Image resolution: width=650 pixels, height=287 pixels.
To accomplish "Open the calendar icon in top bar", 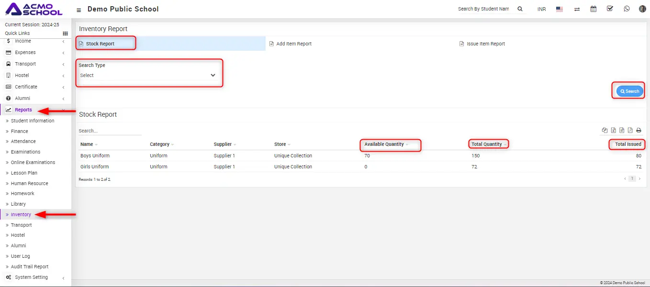I will [x=594, y=9].
